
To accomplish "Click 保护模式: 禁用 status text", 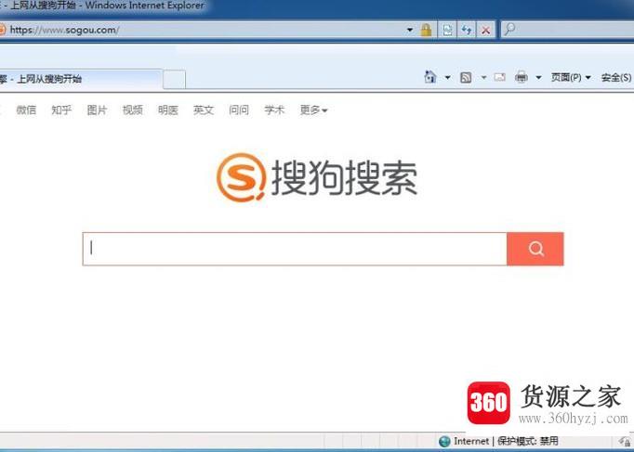I will click(x=528, y=441).
